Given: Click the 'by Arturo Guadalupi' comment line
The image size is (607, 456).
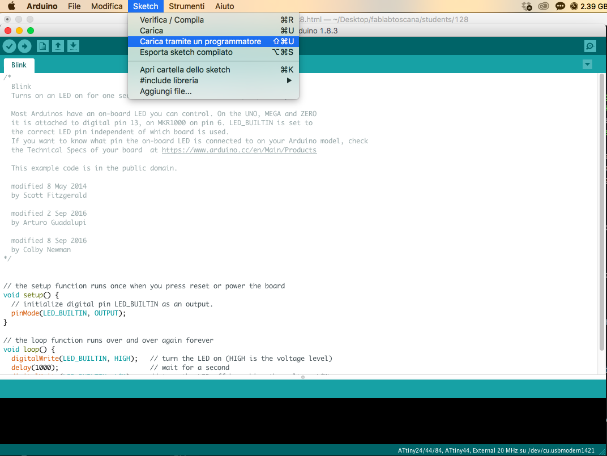Looking at the screenshot, I should (49, 223).
